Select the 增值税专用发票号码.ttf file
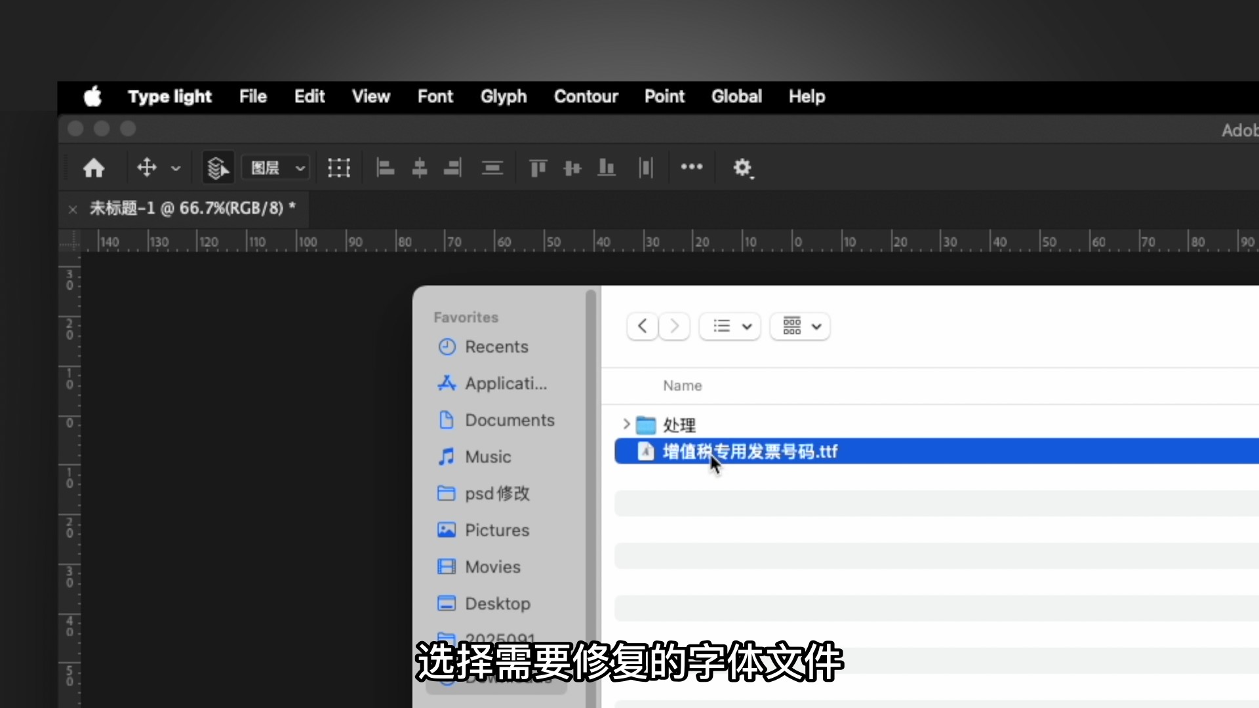1259x708 pixels. [749, 452]
